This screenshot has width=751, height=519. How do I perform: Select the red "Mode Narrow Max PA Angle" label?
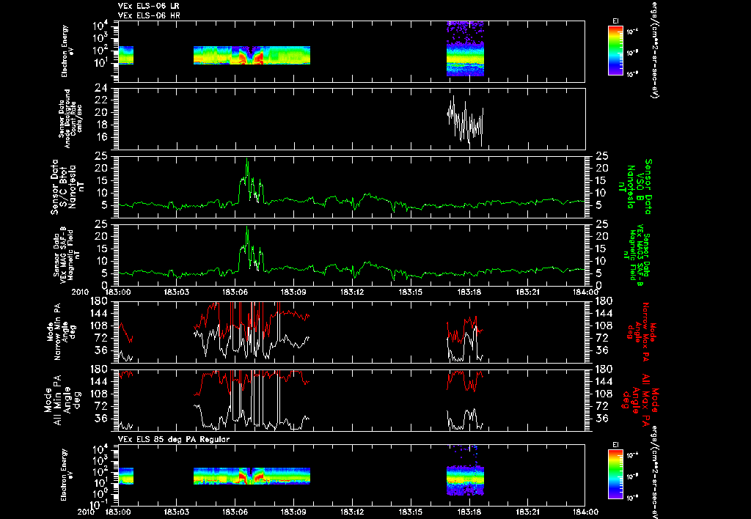pyautogui.click(x=640, y=332)
